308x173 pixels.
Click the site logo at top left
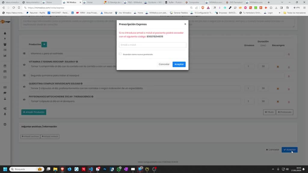pos(5,22)
